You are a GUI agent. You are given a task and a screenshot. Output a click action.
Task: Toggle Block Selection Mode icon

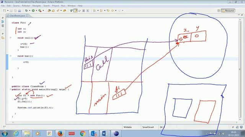(83, 11)
